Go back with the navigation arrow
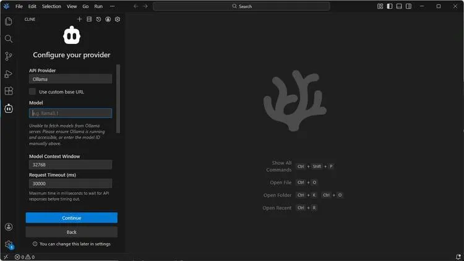This screenshot has height=261, width=464. pyautogui.click(x=136, y=6)
